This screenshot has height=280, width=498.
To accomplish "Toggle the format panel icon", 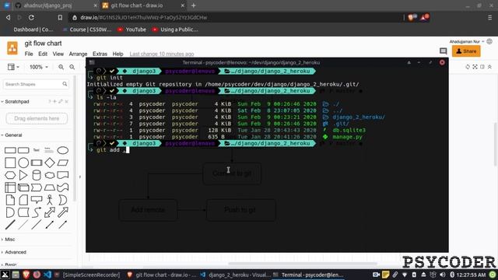I will [x=482, y=67].
